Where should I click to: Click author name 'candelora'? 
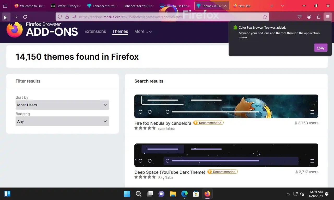166,129
